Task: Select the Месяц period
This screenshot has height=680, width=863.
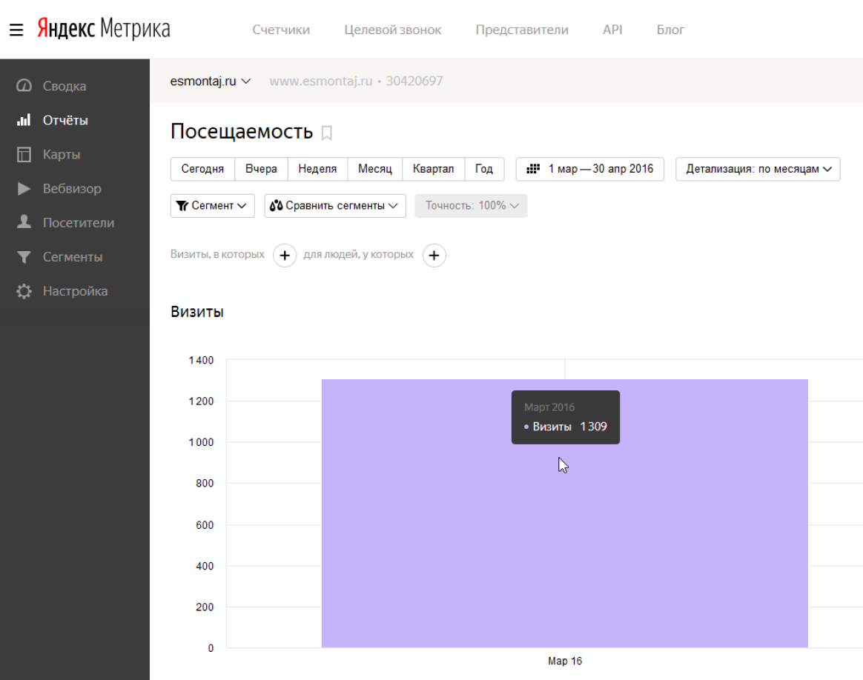Action: pos(375,169)
